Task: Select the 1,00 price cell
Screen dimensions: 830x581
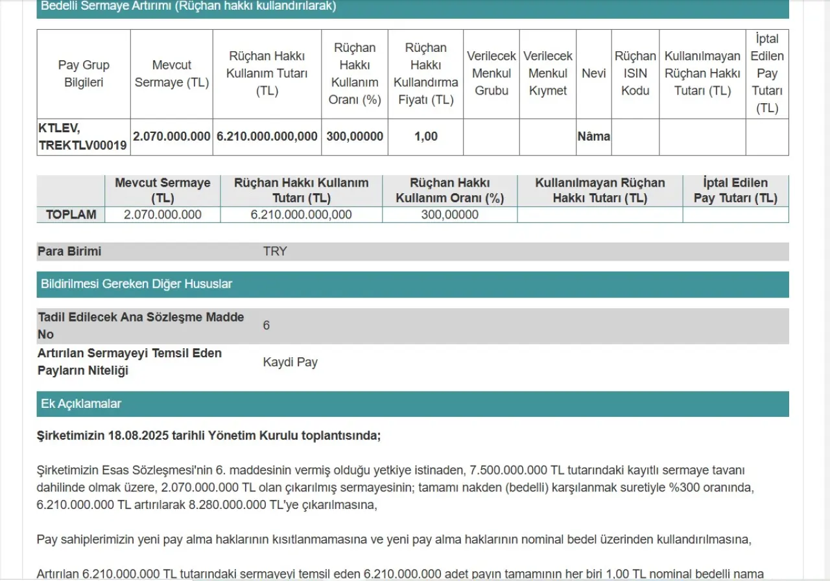Action: pyautogui.click(x=425, y=137)
